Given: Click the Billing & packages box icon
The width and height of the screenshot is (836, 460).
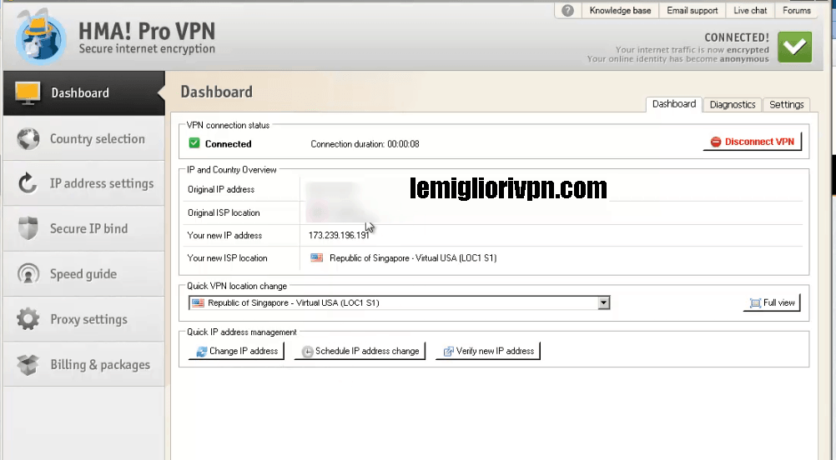Looking at the screenshot, I should [x=28, y=365].
